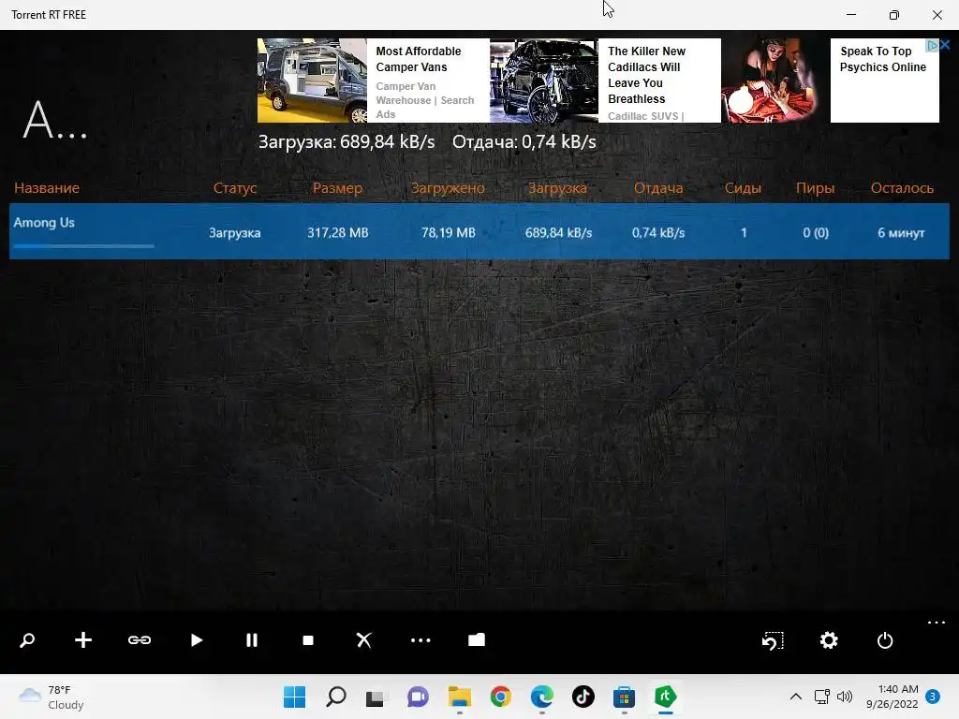Image resolution: width=959 pixels, height=719 pixels.
Task: Sort by Статус column header
Action: click(235, 187)
